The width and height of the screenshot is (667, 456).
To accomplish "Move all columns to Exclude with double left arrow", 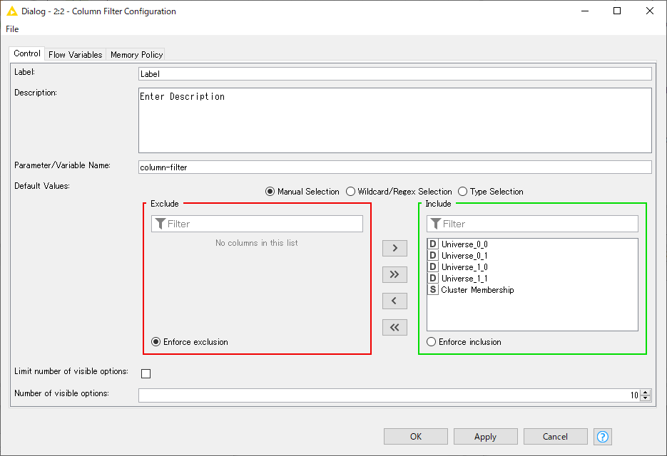I will [x=394, y=327].
